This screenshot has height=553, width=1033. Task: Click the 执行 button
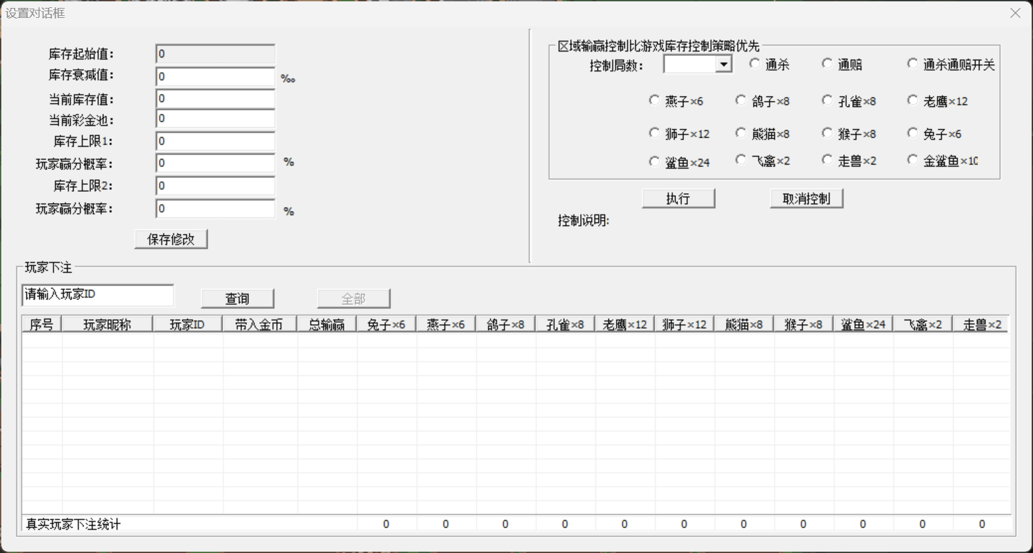pos(678,198)
